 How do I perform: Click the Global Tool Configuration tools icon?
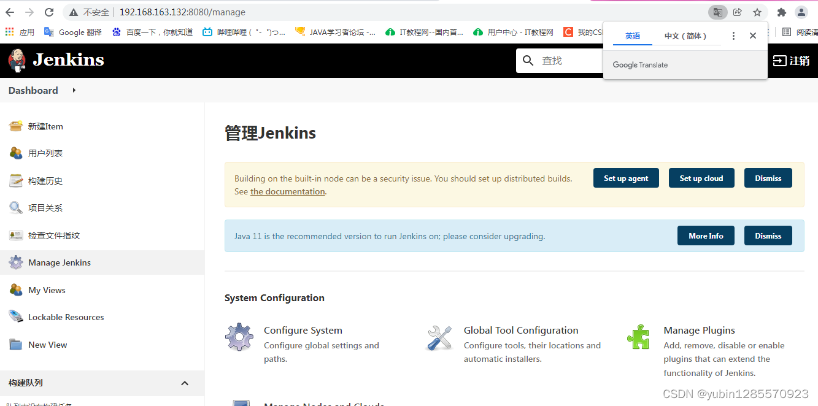[439, 338]
